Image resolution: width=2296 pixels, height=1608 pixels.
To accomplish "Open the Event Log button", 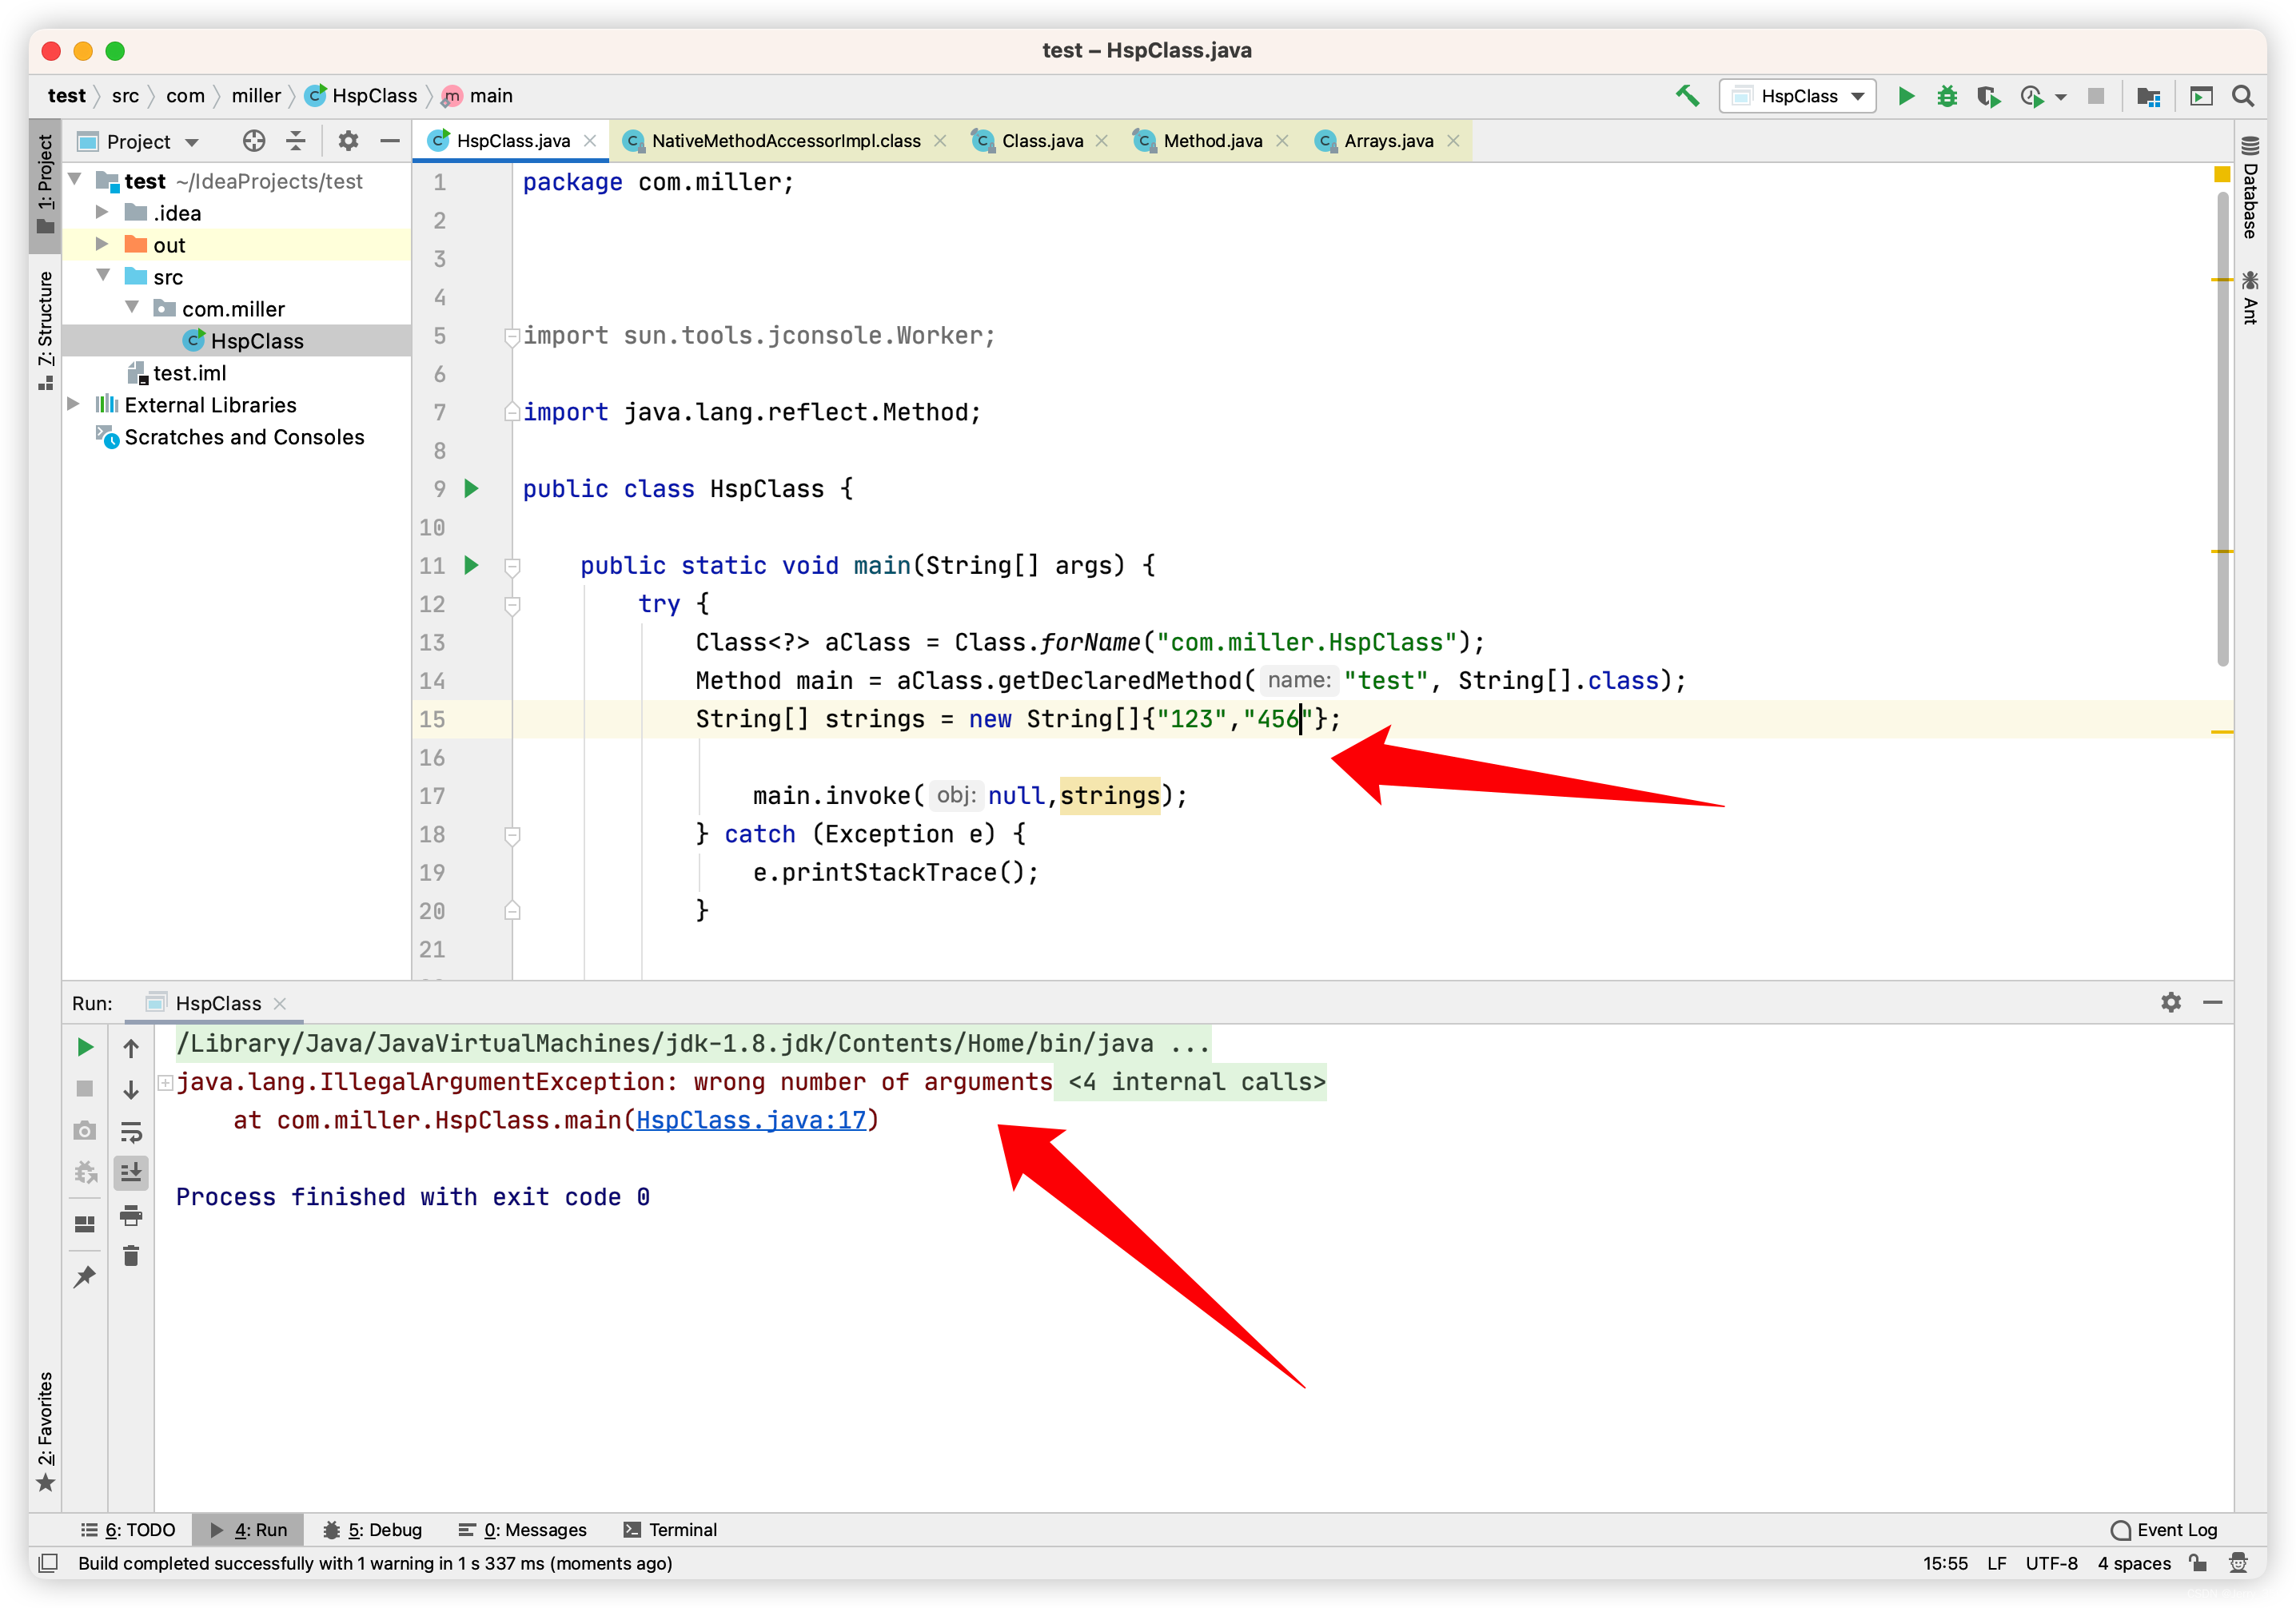I will click(x=2165, y=1529).
